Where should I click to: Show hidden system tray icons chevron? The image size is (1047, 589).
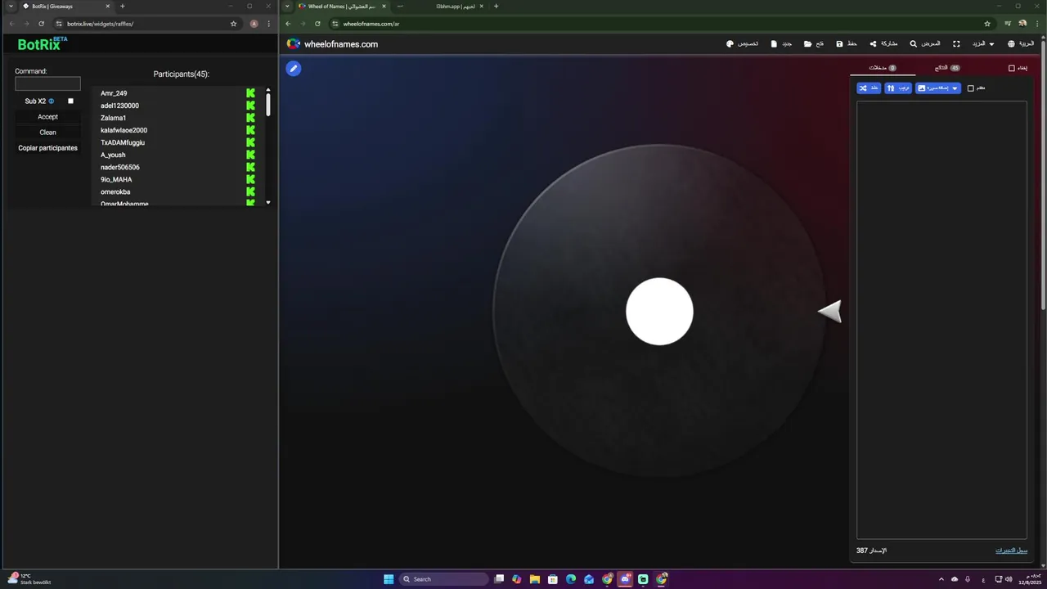coord(941,579)
